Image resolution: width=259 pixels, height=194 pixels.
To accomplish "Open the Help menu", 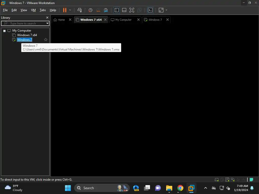I will [x=53, y=10].
